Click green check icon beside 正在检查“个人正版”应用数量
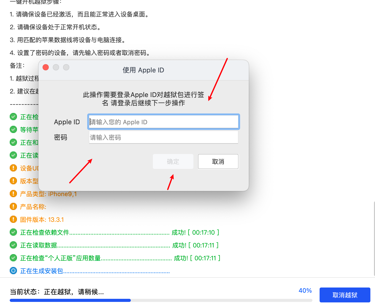This screenshot has height=306, width=375. coord(13,258)
